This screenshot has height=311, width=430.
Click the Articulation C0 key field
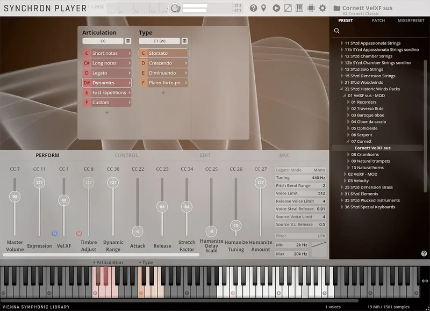point(103,41)
